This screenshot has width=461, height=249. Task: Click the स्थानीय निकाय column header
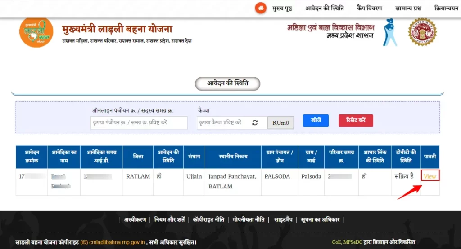pyautogui.click(x=233, y=157)
